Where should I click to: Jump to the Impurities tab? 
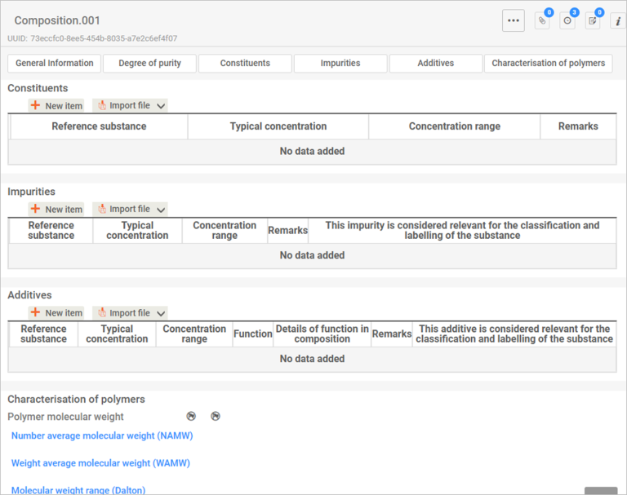point(340,63)
